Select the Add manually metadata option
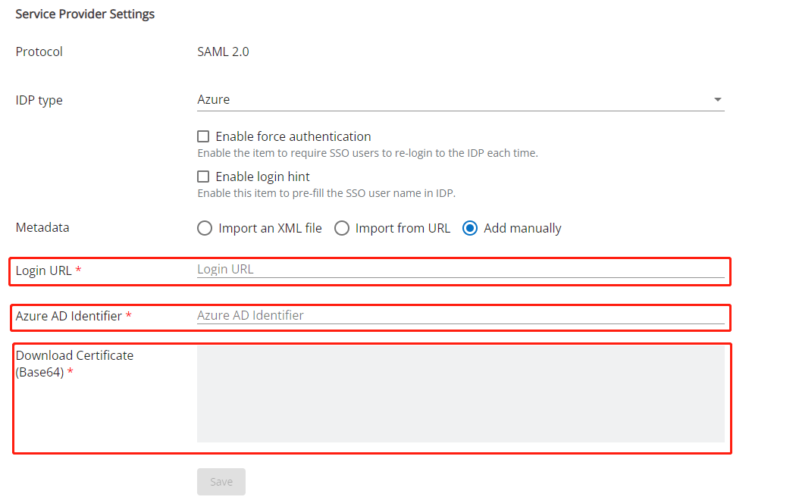Image resolution: width=799 pixels, height=500 pixels. pos(470,228)
